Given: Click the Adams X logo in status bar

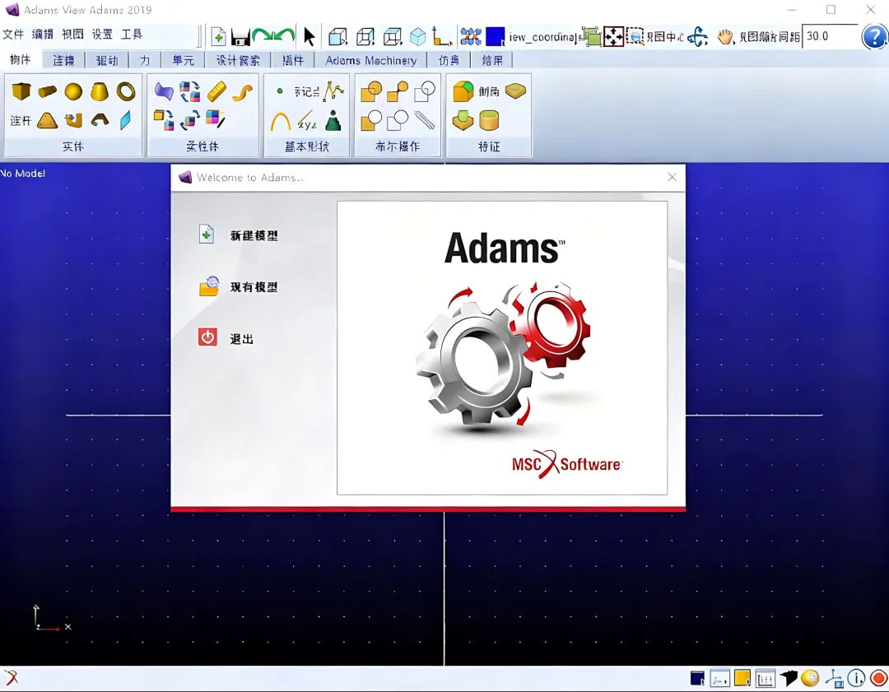Looking at the screenshot, I should tap(12, 677).
